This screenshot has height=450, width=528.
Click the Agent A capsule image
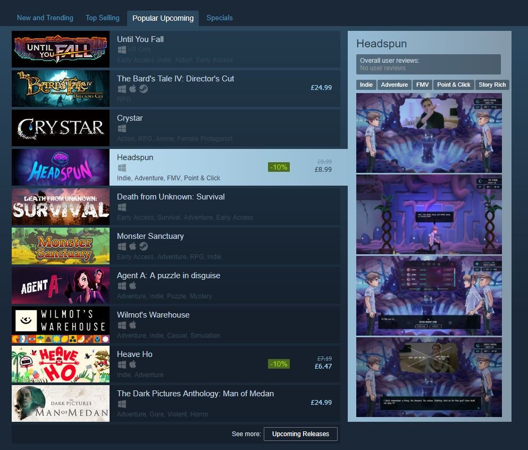tap(61, 285)
